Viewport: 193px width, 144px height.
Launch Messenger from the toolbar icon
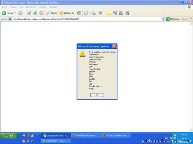[127, 13]
